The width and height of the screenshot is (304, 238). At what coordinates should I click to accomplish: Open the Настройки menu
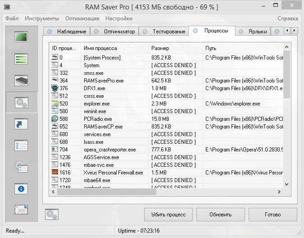point(119,18)
